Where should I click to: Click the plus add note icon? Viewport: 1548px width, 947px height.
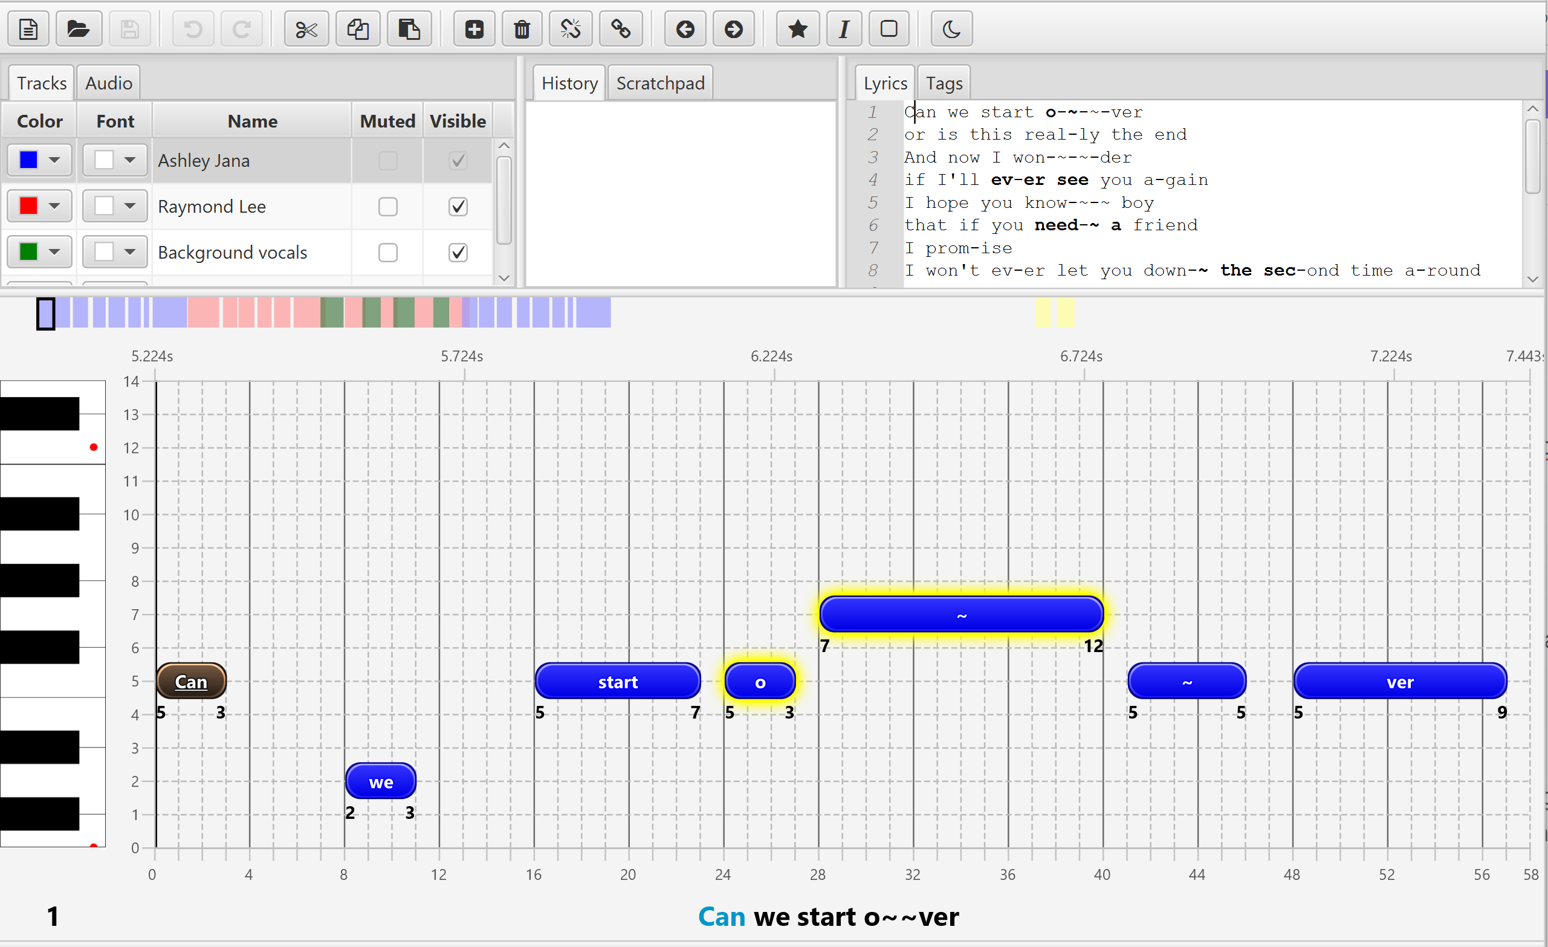point(474,29)
